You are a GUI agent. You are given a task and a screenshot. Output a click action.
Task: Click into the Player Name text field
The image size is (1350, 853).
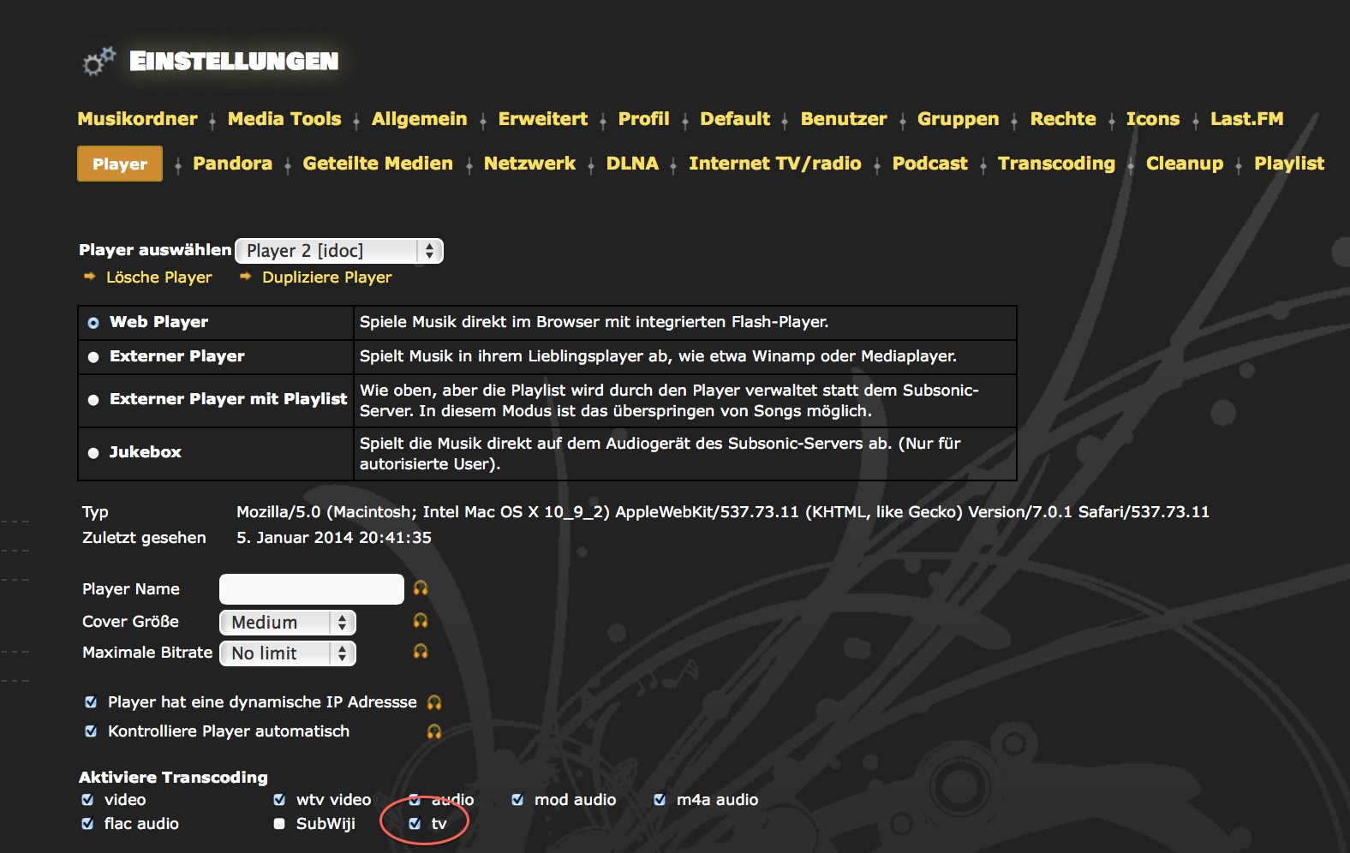(311, 589)
